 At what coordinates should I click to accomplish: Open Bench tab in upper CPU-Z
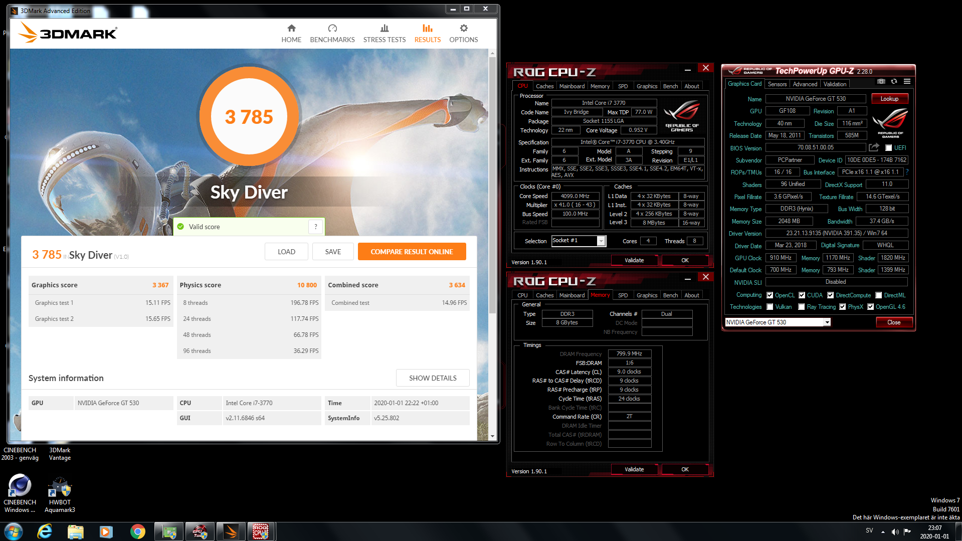pyautogui.click(x=670, y=86)
